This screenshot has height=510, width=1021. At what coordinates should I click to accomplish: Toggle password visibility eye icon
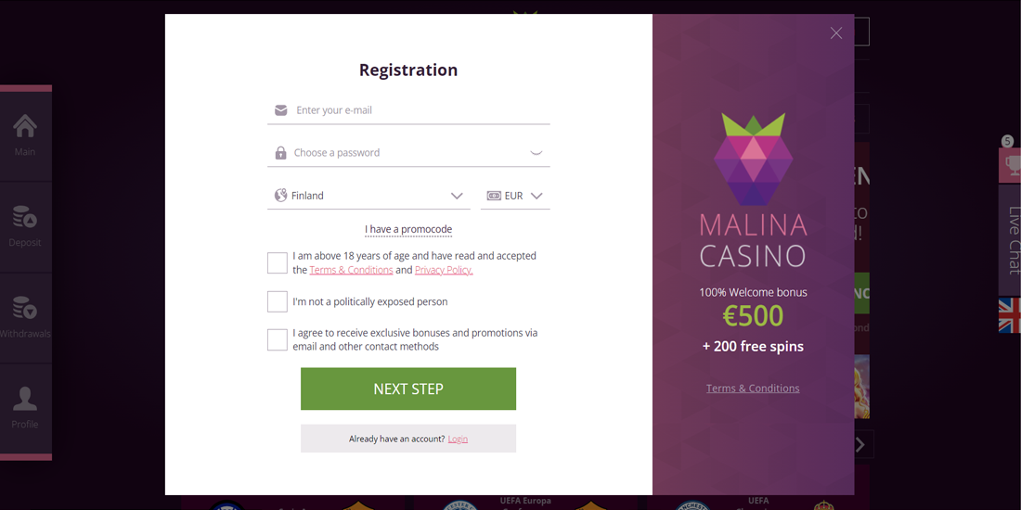(536, 153)
